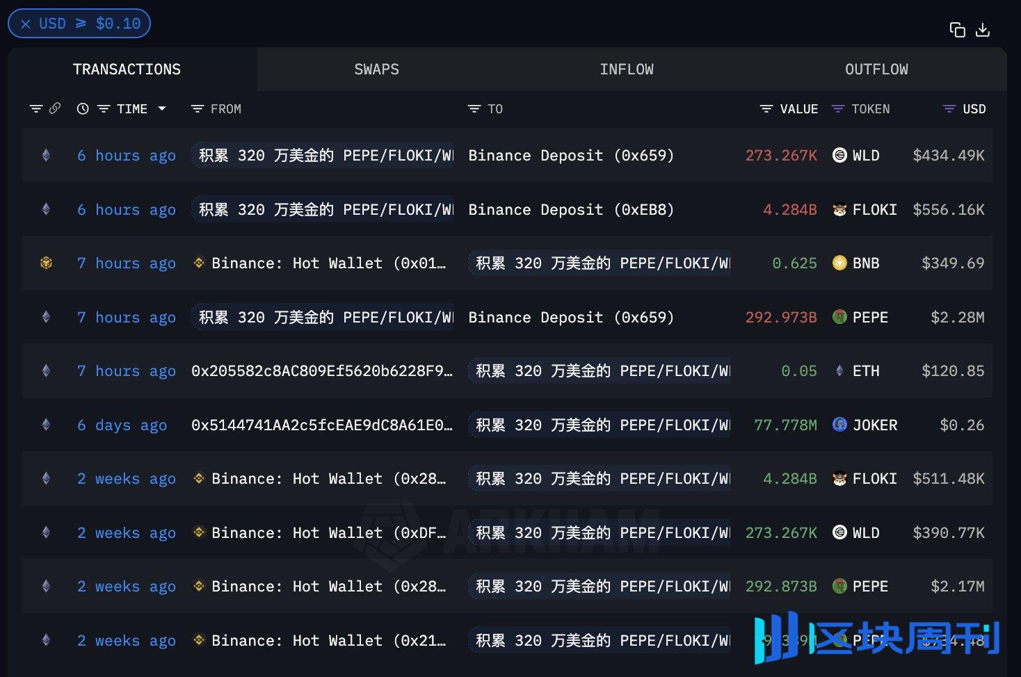Filter by the TO column
1021x677 pixels.
pyautogui.click(x=474, y=108)
